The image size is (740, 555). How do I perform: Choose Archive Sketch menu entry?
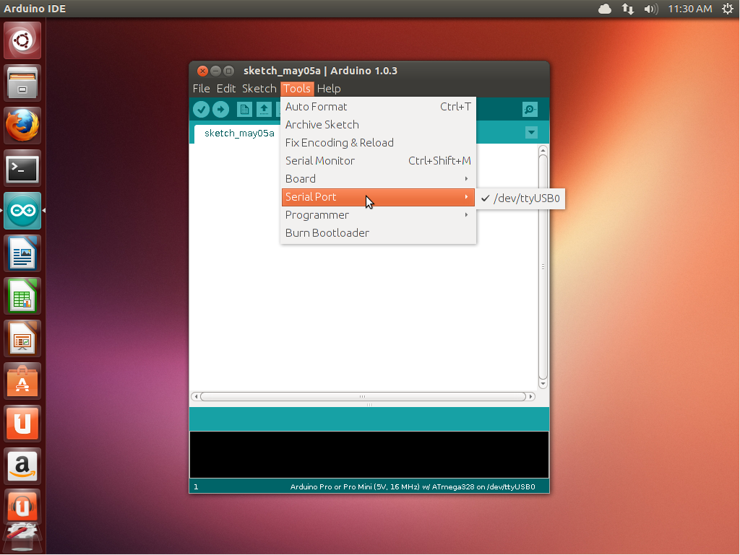[x=378, y=125]
